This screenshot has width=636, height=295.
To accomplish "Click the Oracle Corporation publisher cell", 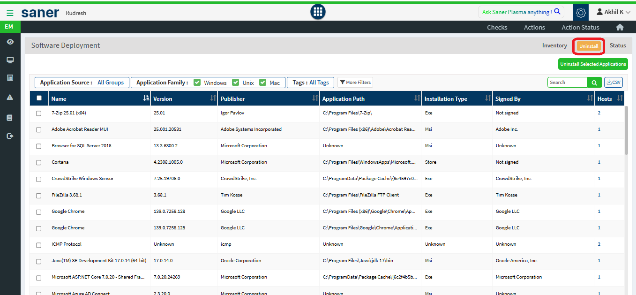I will pos(241,261).
